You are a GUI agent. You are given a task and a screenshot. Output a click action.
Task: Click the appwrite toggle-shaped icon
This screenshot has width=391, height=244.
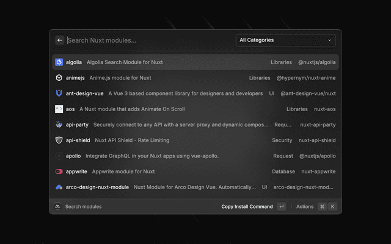[59, 171]
